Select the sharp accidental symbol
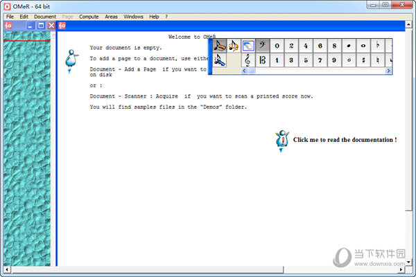The width and height of the screenshot is (416, 277). [363, 60]
